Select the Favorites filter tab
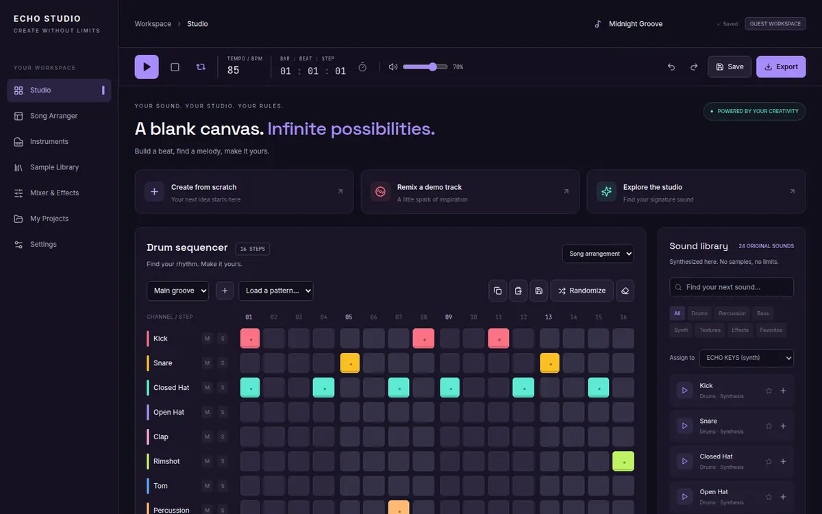The image size is (822, 514). (771, 330)
